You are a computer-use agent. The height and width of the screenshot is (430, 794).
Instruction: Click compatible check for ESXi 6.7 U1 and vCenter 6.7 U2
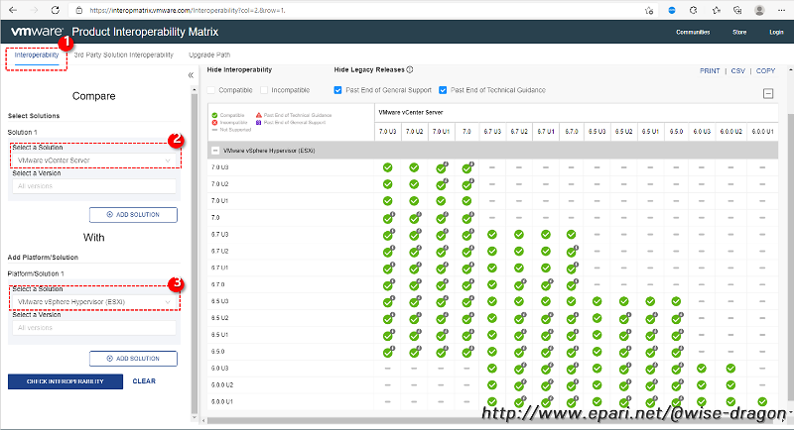pos(518,268)
